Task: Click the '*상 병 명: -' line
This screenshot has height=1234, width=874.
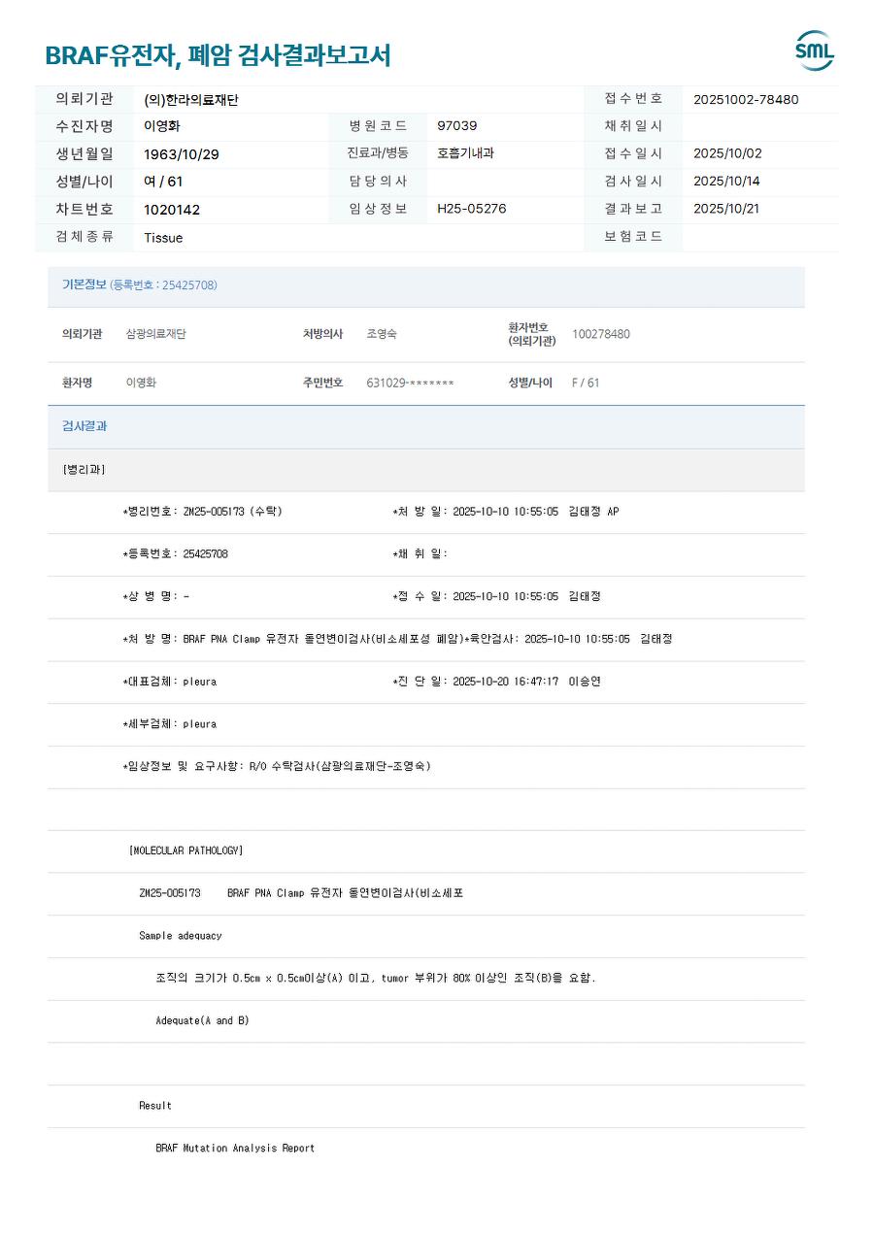Action: tap(156, 597)
